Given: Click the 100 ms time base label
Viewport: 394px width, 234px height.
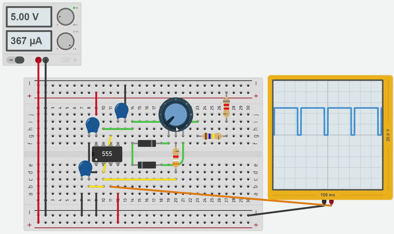Looking at the screenshot, I should coord(328,195).
